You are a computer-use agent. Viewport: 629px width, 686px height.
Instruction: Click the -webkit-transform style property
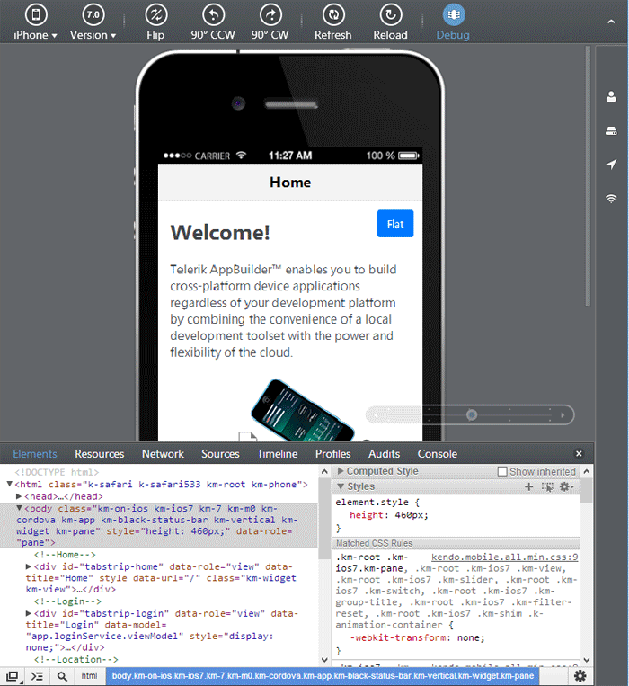click(399, 637)
